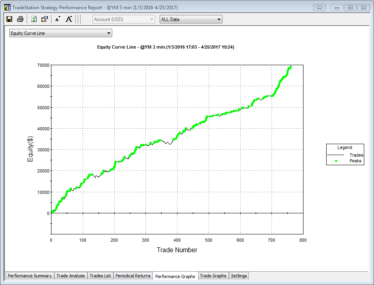The width and height of the screenshot is (374, 285).
Task: Open the Account (USD) dropdown
Action: pos(124,19)
